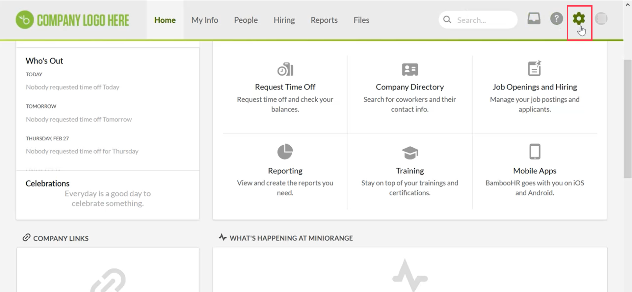Click the BambooHR leaf logo icon

(25, 20)
